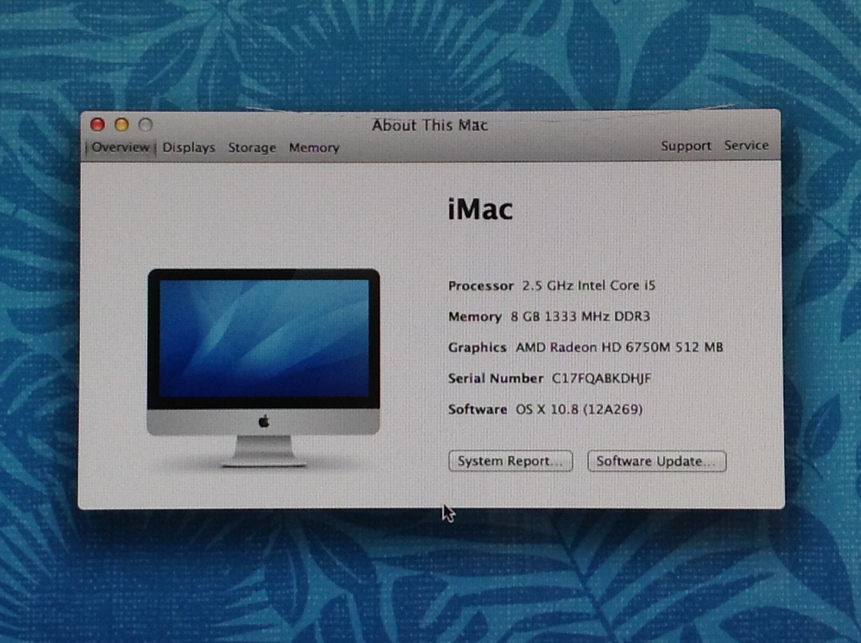Click the Memory label beside 8 GB
Screen dimensions: 861x643
click(475, 317)
